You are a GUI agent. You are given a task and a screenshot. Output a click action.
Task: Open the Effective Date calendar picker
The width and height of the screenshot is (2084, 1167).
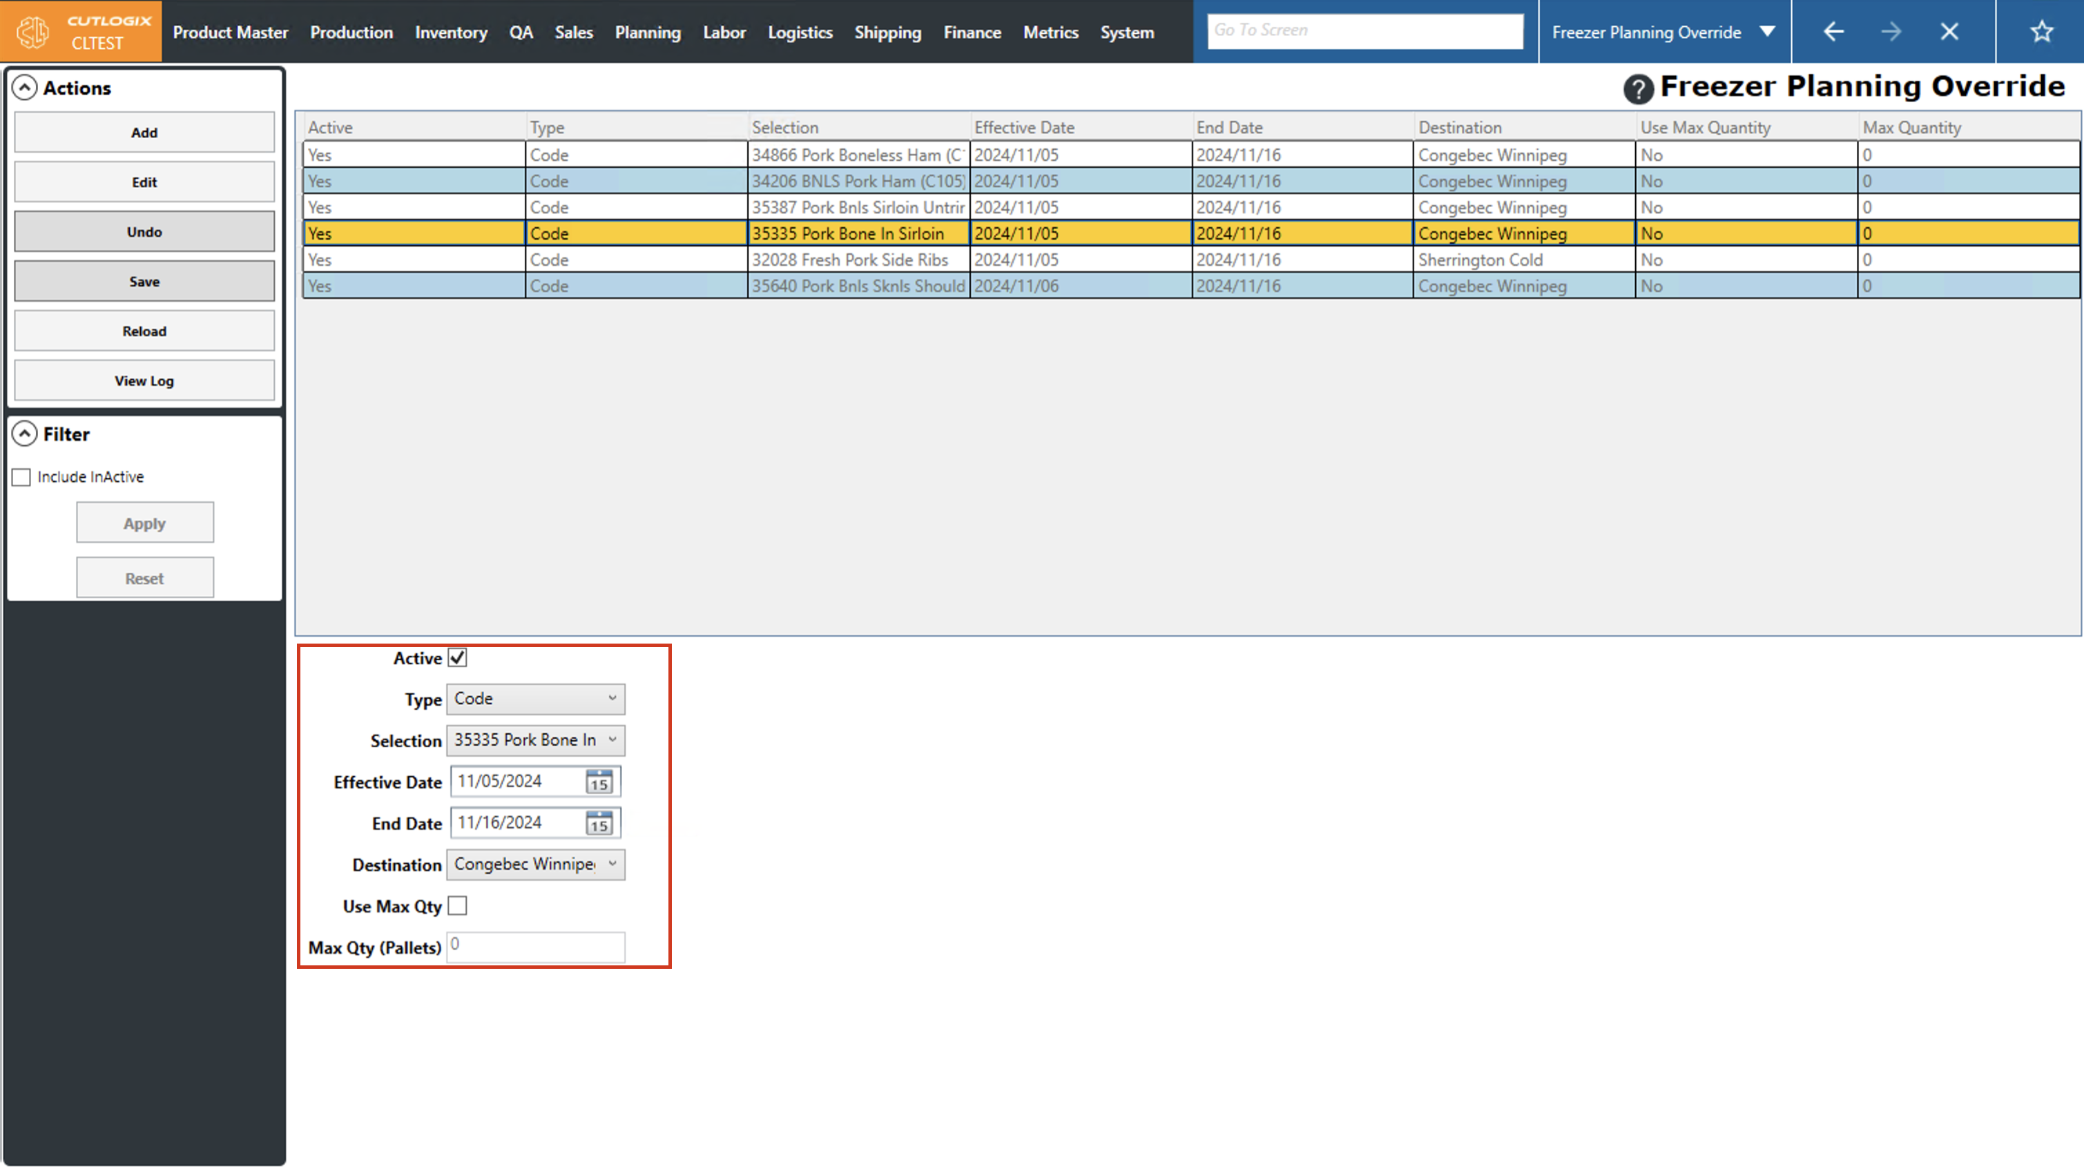pos(599,782)
